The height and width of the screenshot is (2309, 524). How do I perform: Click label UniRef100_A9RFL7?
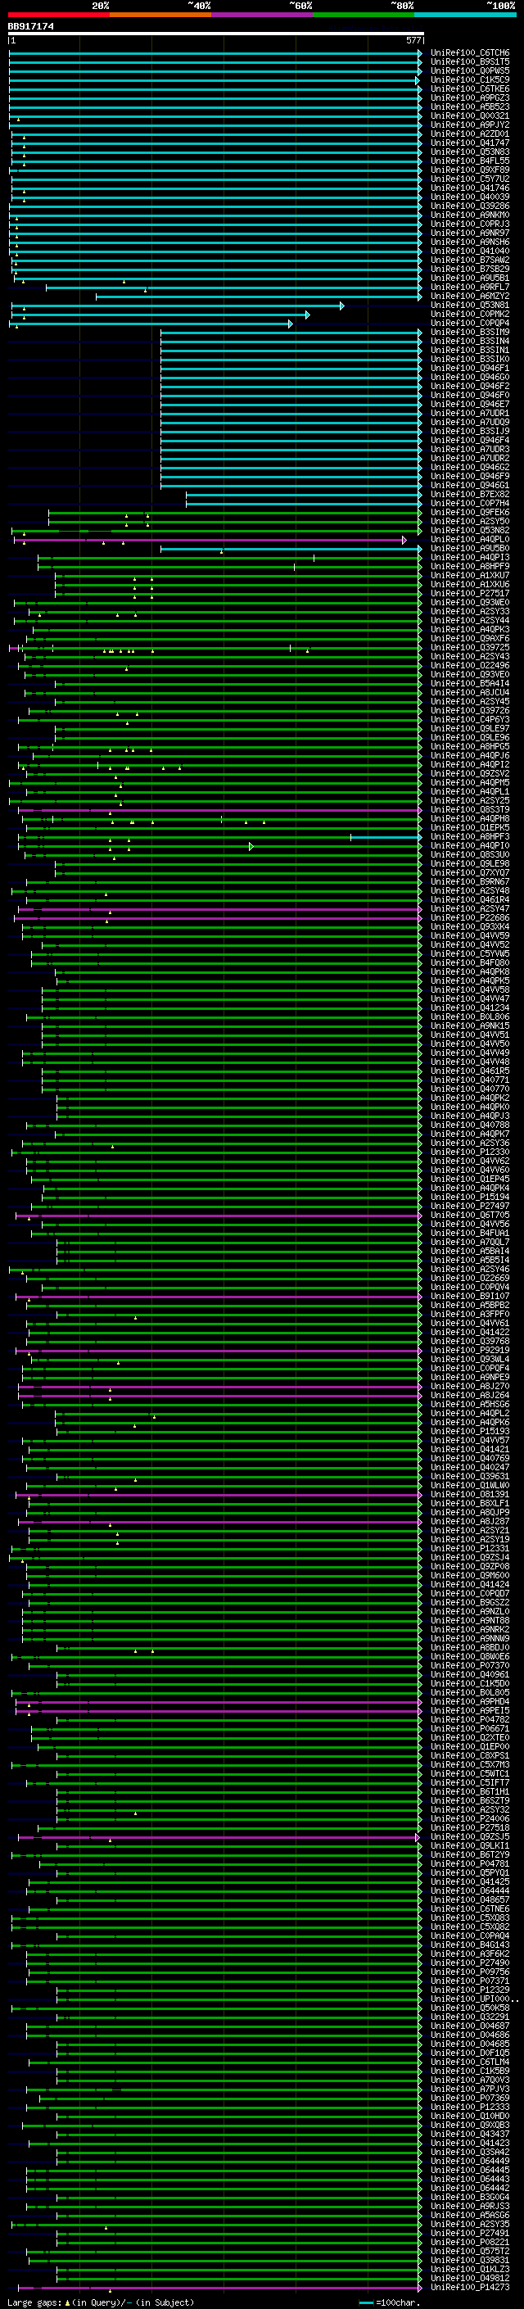[x=470, y=287]
